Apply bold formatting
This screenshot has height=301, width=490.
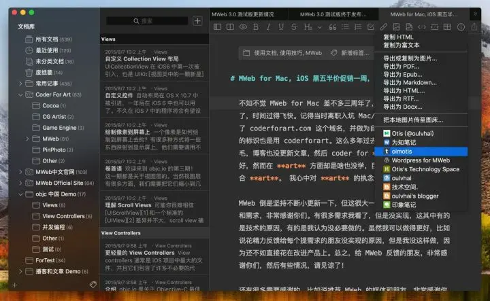coord(256,27)
